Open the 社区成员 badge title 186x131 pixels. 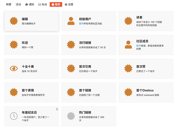tap(142, 41)
